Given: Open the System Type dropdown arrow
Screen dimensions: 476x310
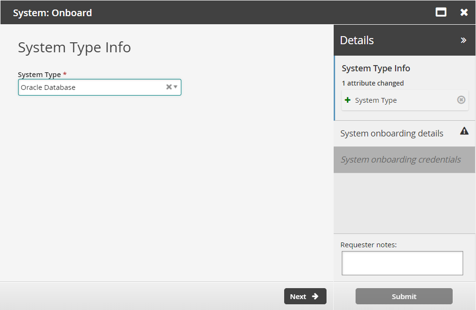Looking at the screenshot, I should click(176, 87).
